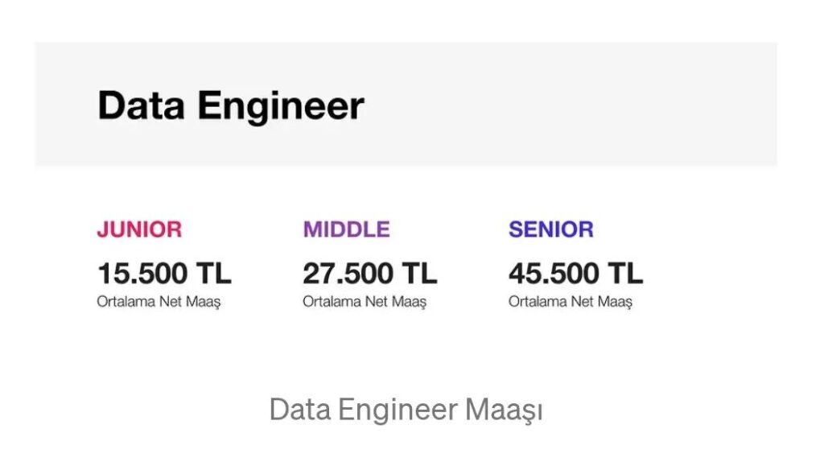Click the word "Data" in the bold heading
This screenshot has width=824, height=462.
tap(142, 106)
